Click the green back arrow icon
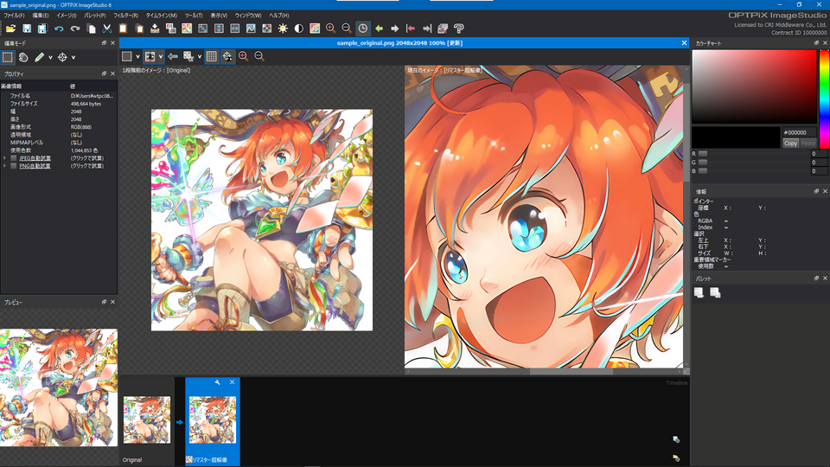830x467 pixels. click(x=379, y=29)
